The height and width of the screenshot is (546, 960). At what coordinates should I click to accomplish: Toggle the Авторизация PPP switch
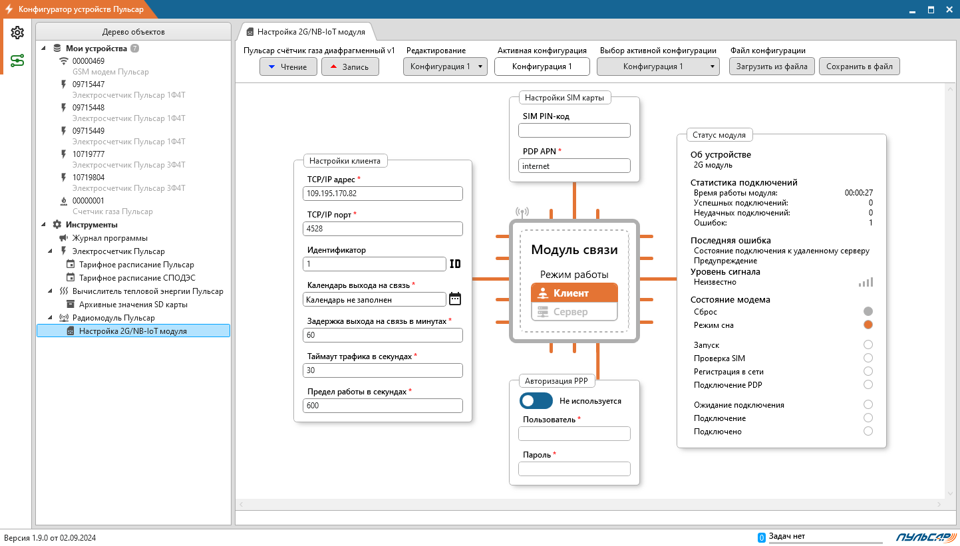(536, 401)
